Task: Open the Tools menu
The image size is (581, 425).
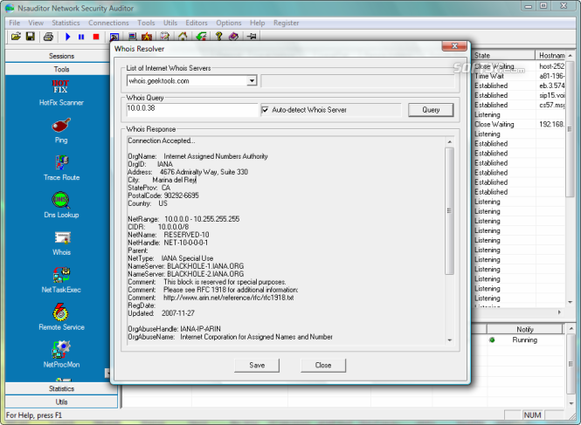Action: click(146, 23)
